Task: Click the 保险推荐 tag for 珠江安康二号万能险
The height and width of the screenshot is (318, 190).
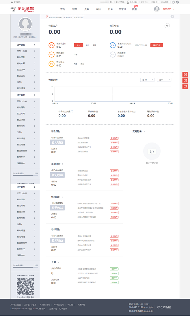Action: [x=114, y=212]
